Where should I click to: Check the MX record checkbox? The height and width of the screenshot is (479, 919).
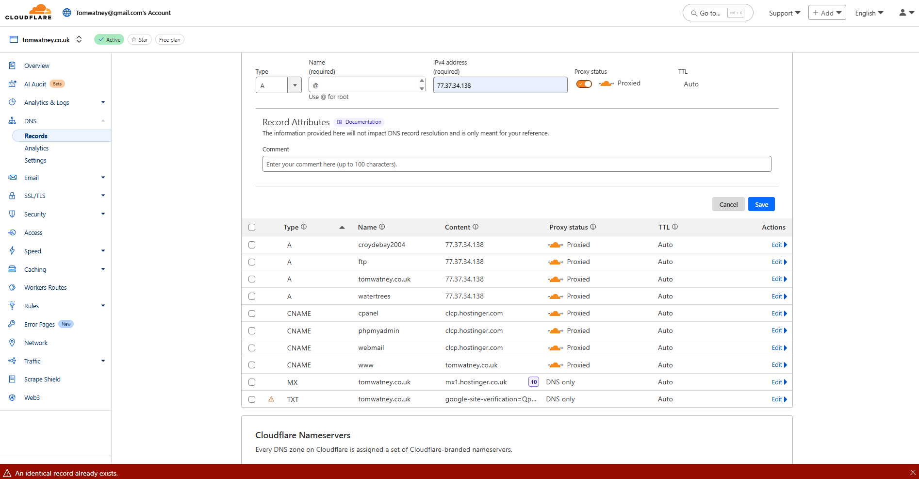click(252, 382)
